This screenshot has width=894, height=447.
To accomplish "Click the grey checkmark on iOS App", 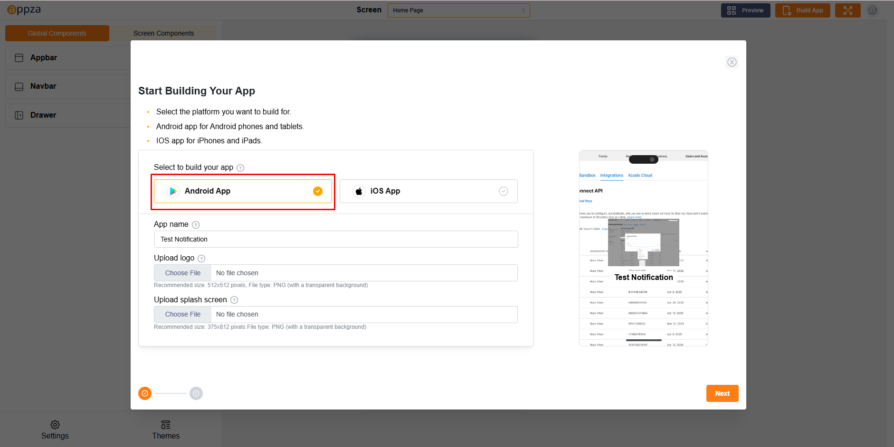I will 504,191.
